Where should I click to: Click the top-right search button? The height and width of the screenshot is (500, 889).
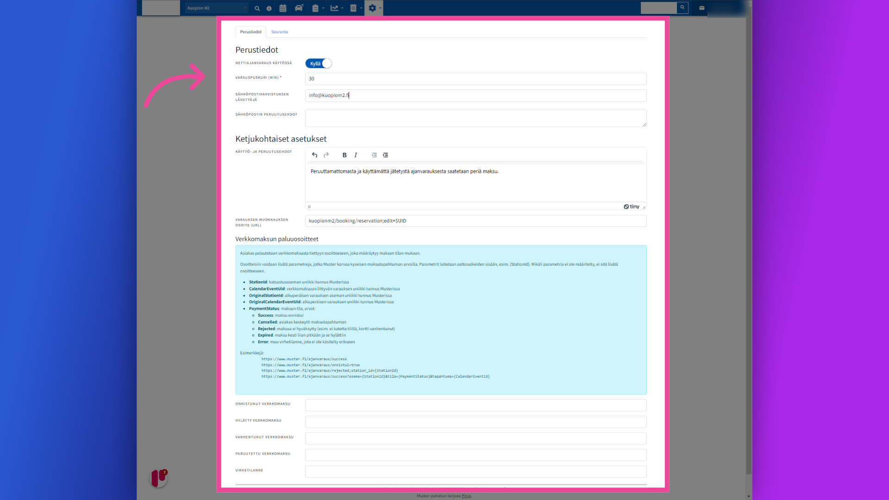pos(682,8)
